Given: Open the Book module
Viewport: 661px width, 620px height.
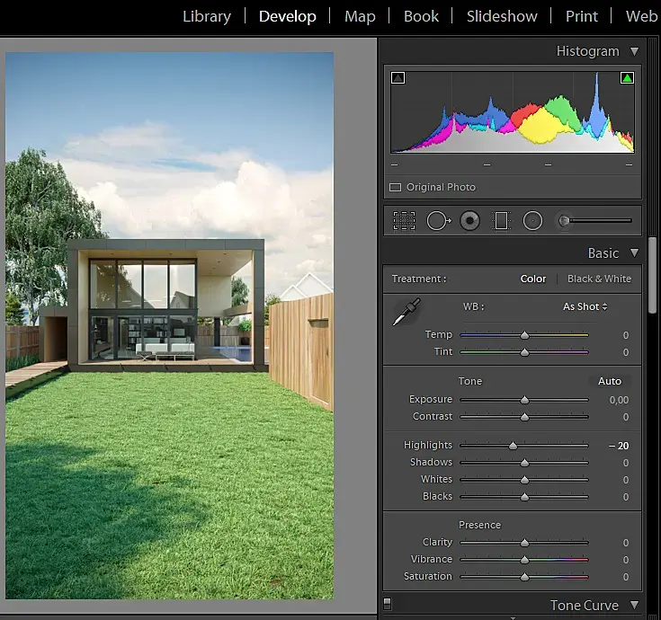Looking at the screenshot, I should [x=421, y=16].
